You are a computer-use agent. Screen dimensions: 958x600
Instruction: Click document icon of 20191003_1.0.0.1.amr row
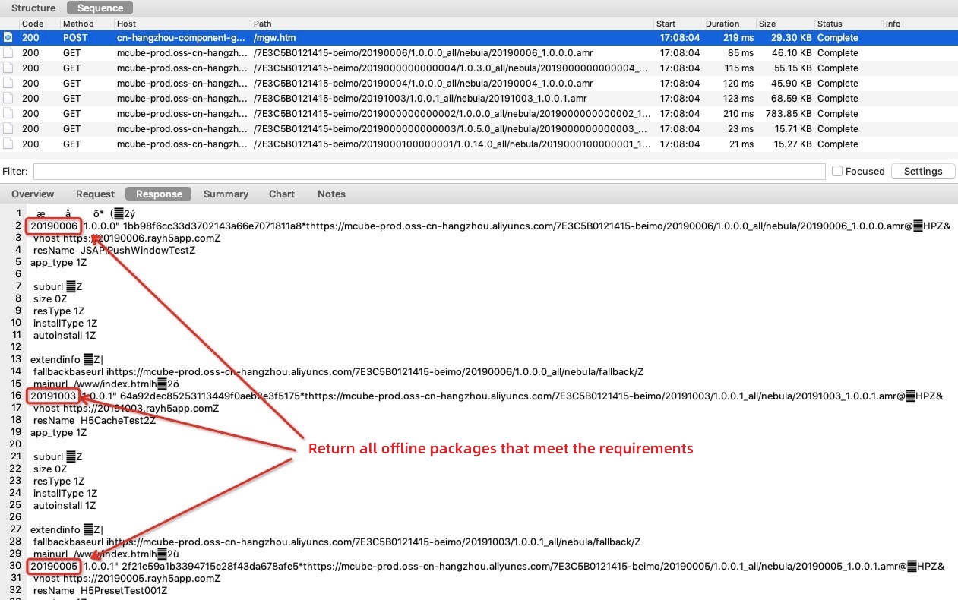pos(8,99)
